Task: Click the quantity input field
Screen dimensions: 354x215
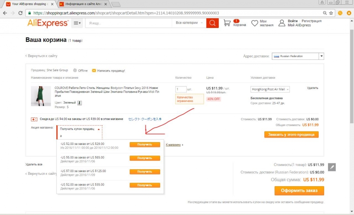Action: (x=181, y=89)
